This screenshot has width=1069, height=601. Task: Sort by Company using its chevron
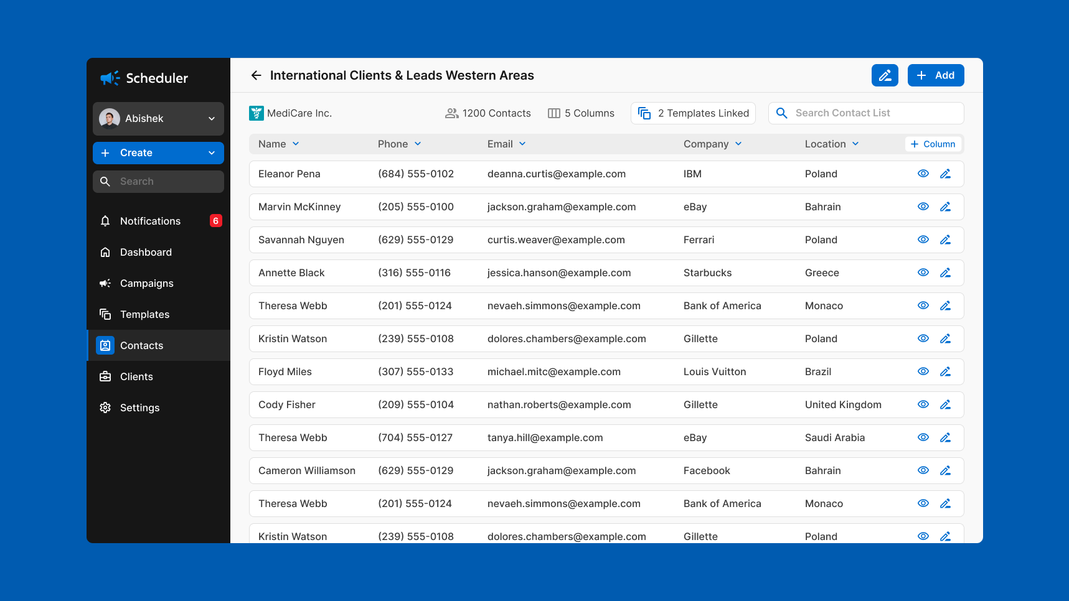tap(738, 144)
